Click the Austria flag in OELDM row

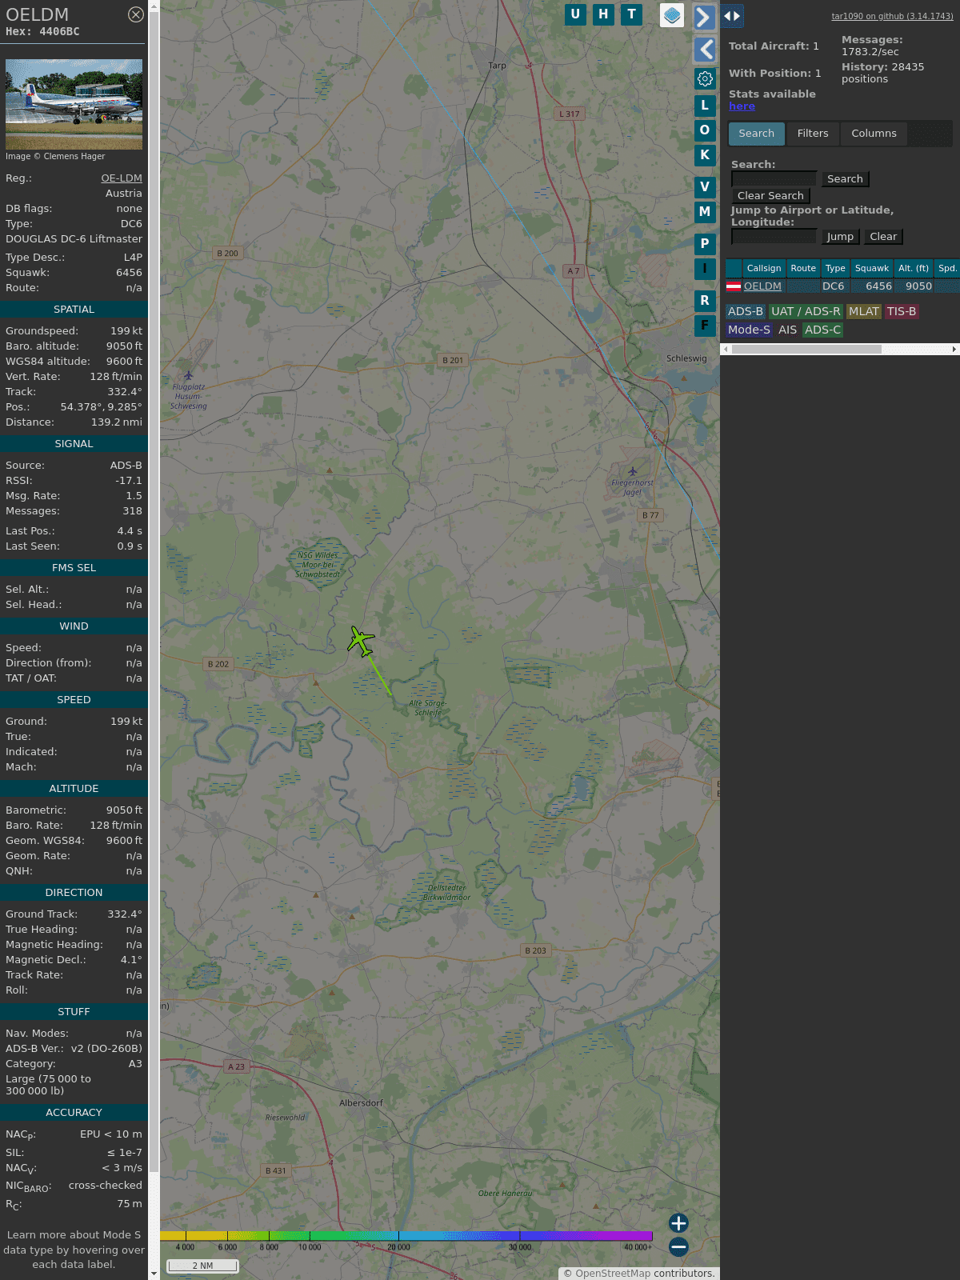tap(733, 286)
